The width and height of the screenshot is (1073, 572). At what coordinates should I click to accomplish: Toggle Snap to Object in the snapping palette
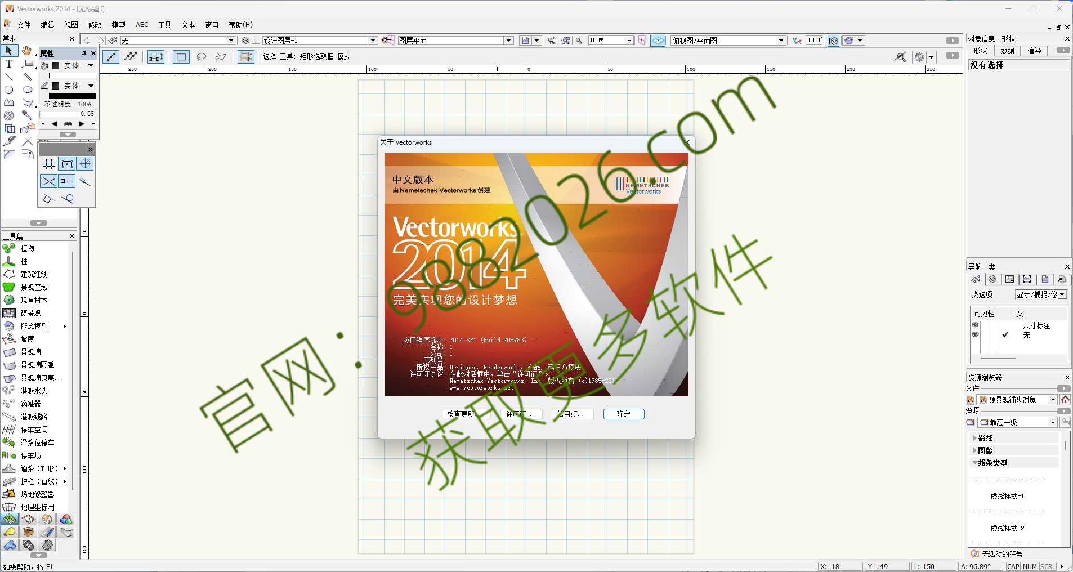coord(67,164)
